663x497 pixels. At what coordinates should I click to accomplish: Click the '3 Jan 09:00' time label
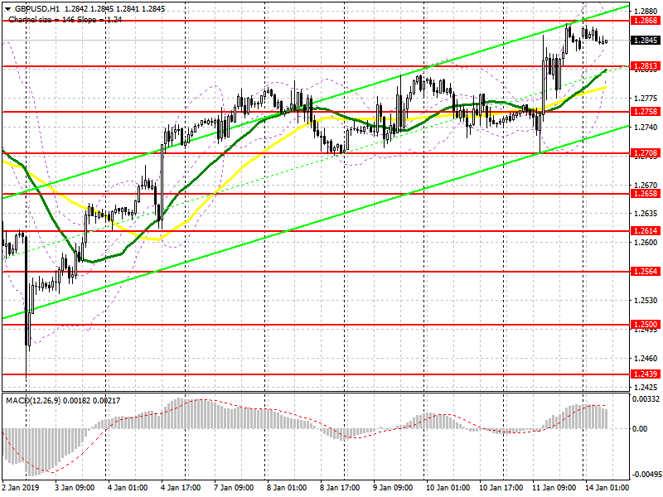(75, 488)
